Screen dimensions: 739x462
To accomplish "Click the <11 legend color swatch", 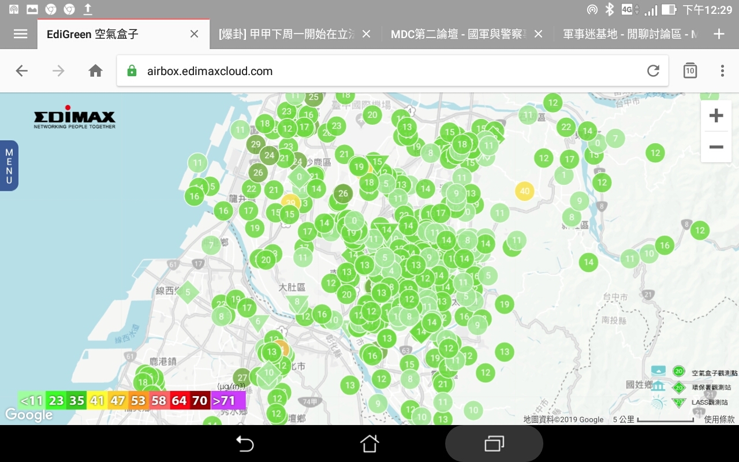I will 31,401.
